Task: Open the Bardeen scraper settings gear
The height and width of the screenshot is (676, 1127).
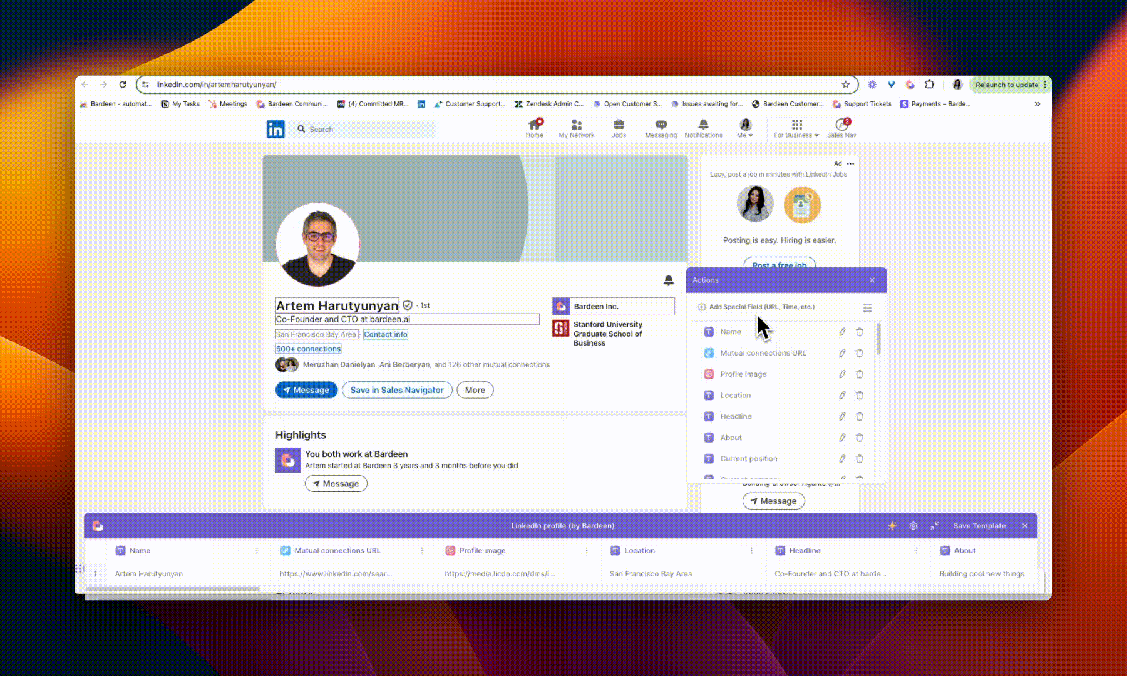Action: click(913, 526)
